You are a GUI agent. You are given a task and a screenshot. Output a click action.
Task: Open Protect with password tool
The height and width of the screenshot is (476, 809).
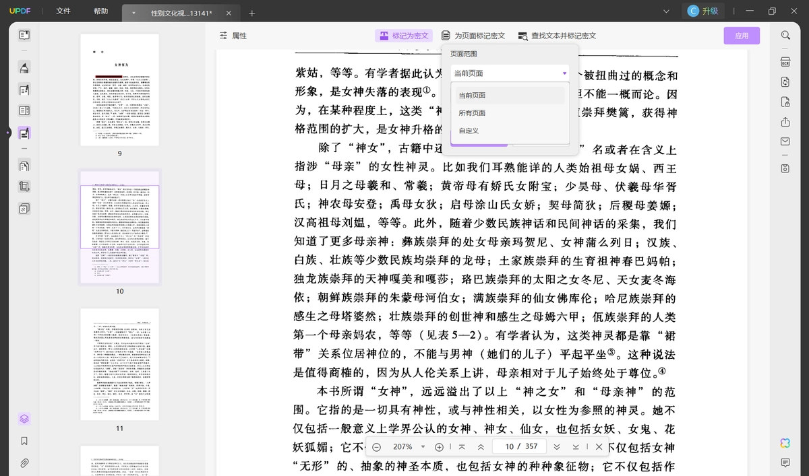coord(785,102)
